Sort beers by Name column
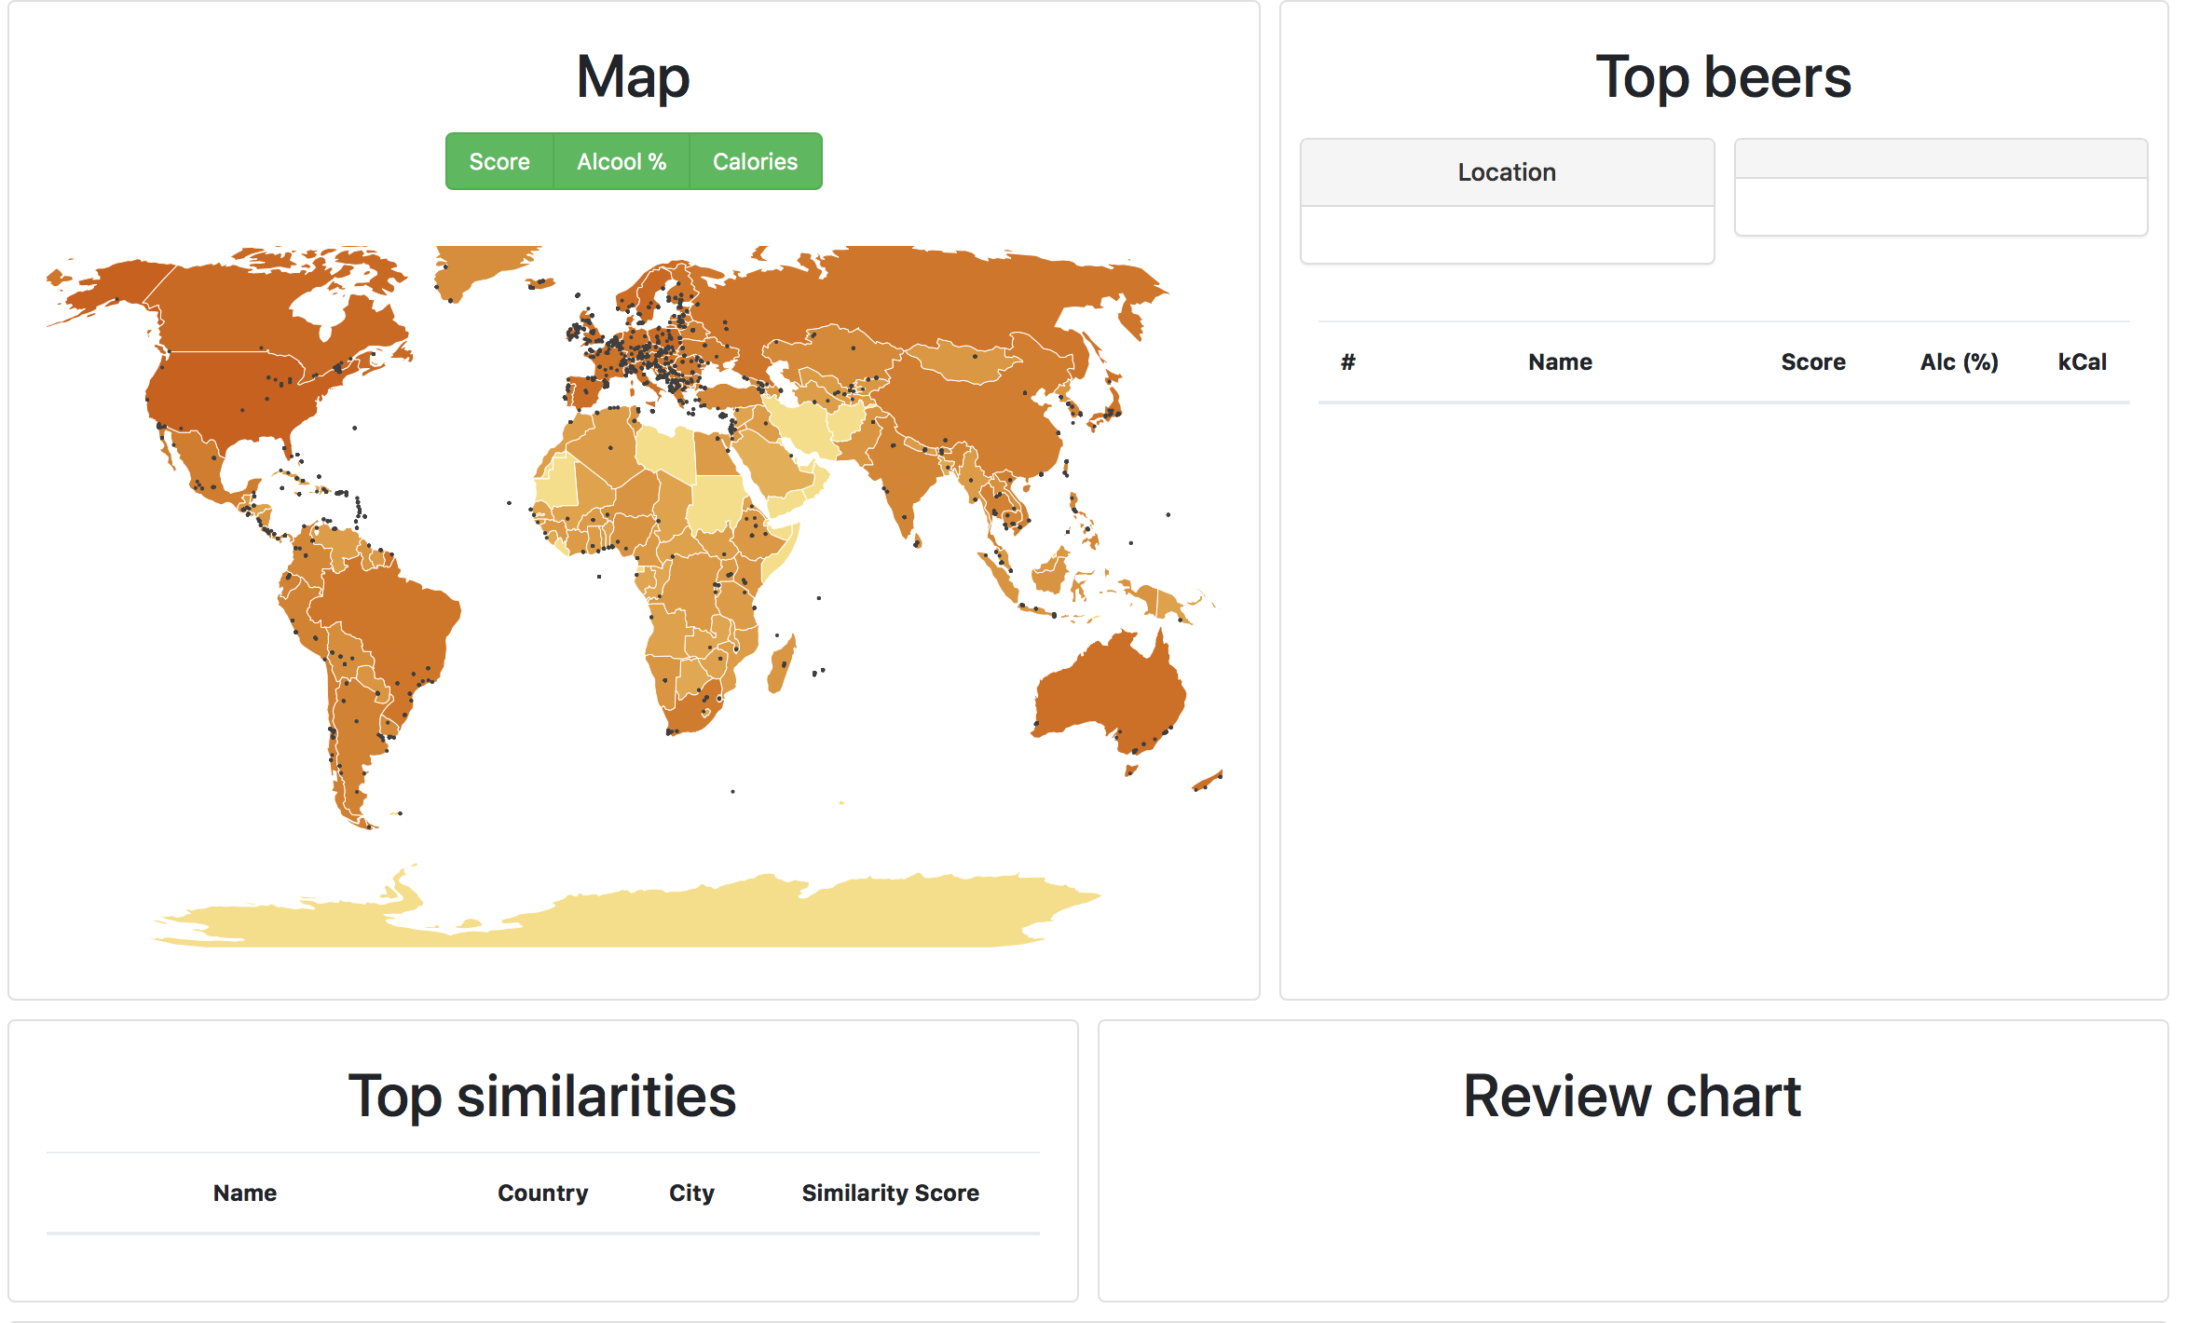The width and height of the screenshot is (2186, 1323). point(1560,362)
